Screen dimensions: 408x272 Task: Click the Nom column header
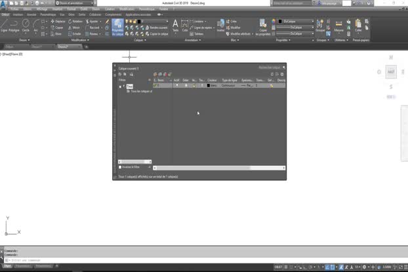tap(161, 80)
